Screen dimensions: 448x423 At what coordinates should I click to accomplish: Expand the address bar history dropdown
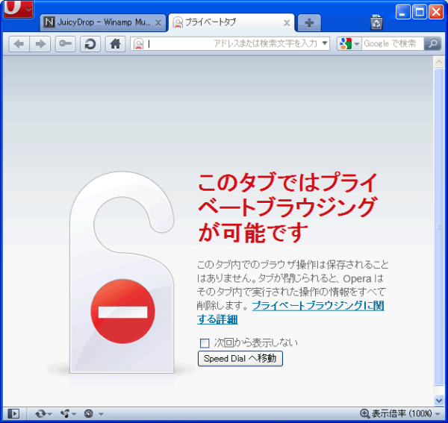click(x=325, y=44)
